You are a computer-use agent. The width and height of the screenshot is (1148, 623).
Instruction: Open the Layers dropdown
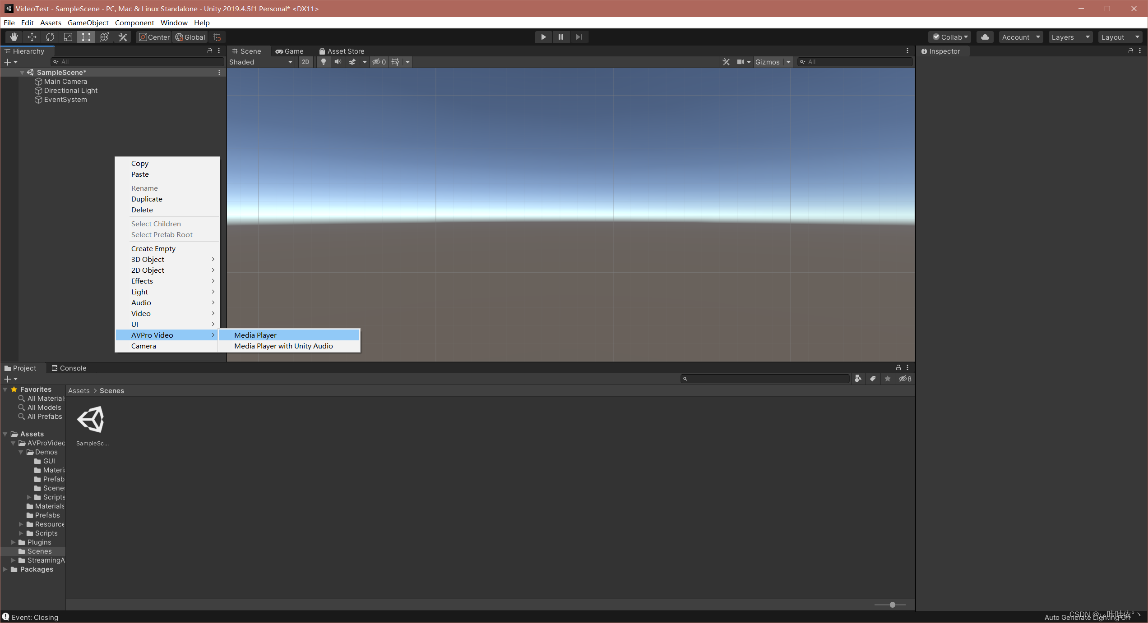click(x=1070, y=37)
